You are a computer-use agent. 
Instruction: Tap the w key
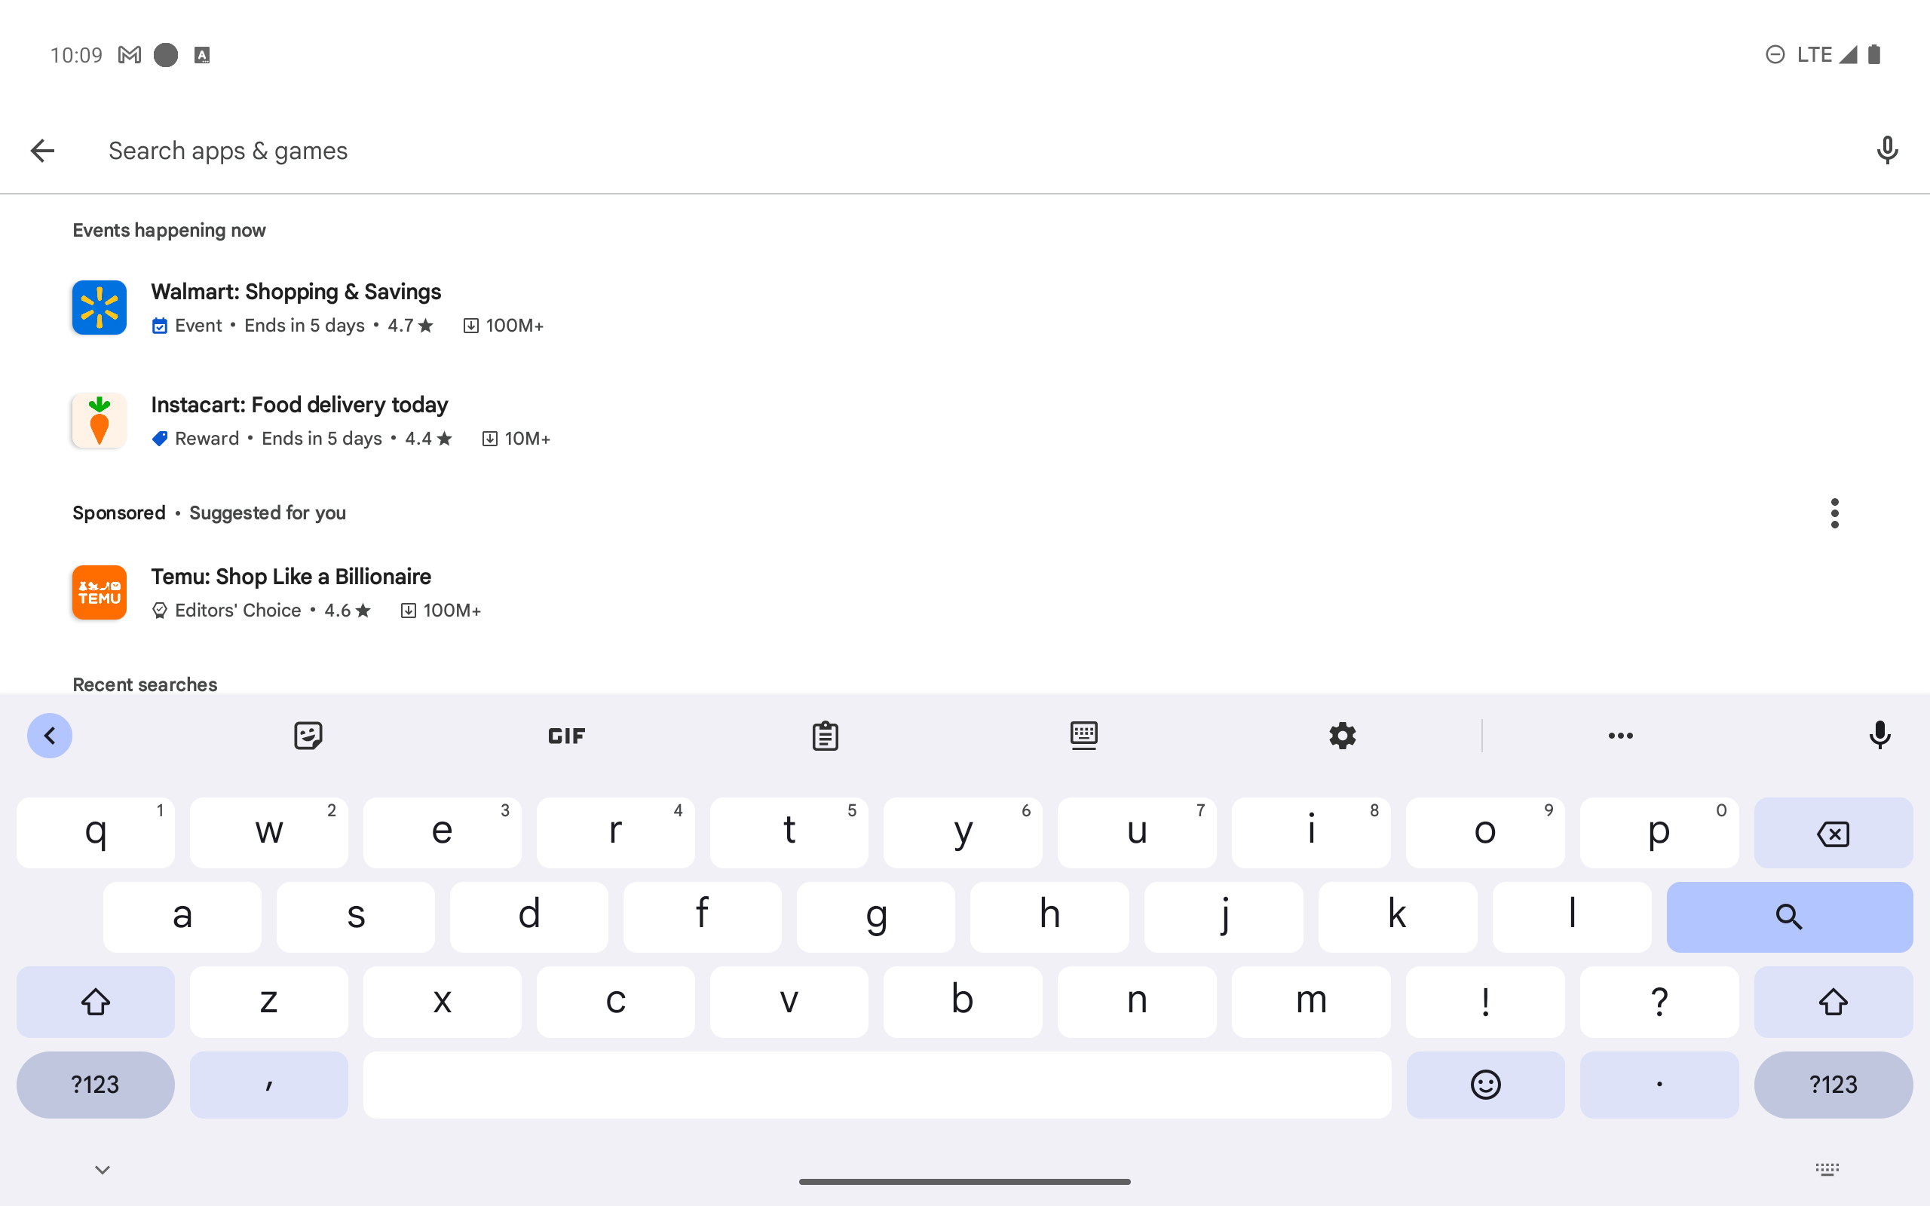[x=268, y=833]
